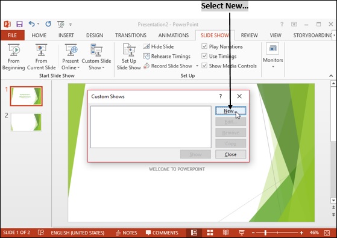This screenshot has width=337, height=238.
Task: Open Set Up Slide Show dialog
Action: [129, 57]
